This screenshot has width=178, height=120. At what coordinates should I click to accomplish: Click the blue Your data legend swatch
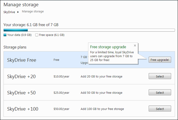coord(5,35)
